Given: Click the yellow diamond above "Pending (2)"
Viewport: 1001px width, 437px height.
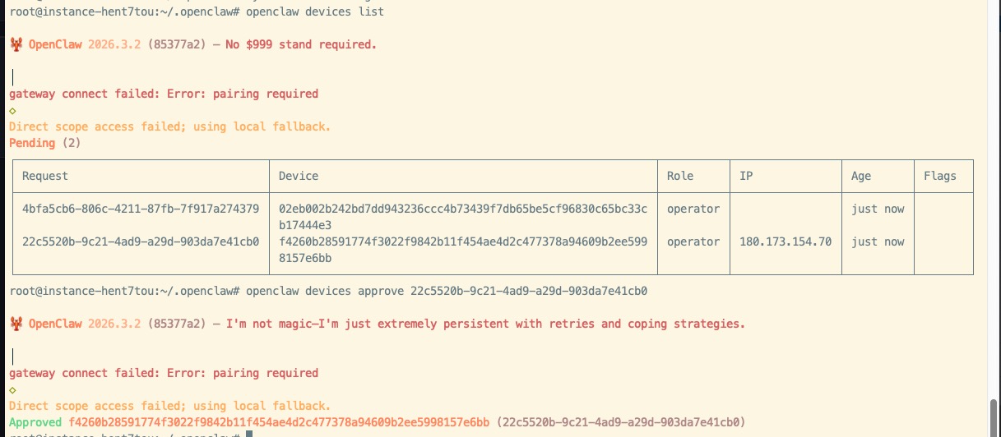Looking at the screenshot, I should (12, 111).
